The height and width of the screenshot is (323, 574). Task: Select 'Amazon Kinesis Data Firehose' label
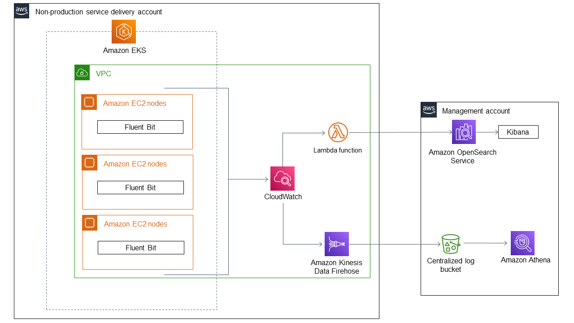pyautogui.click(x=336, y=266)
